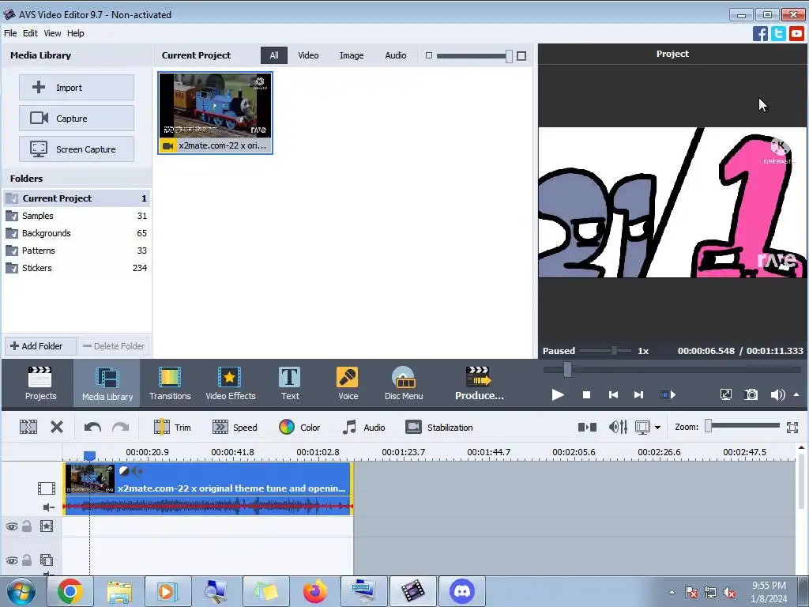This screenshot has height=607, width=809.
Task: Redo the last action
Action: (121, 427)
